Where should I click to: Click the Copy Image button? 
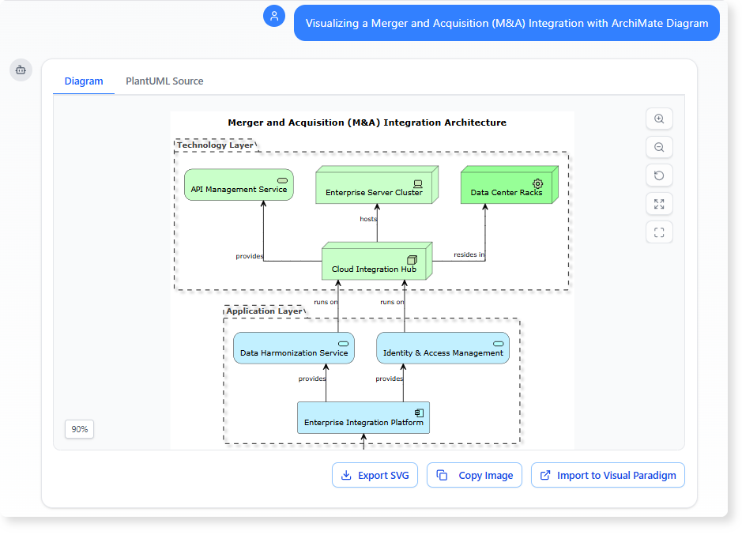pos(474,475)
